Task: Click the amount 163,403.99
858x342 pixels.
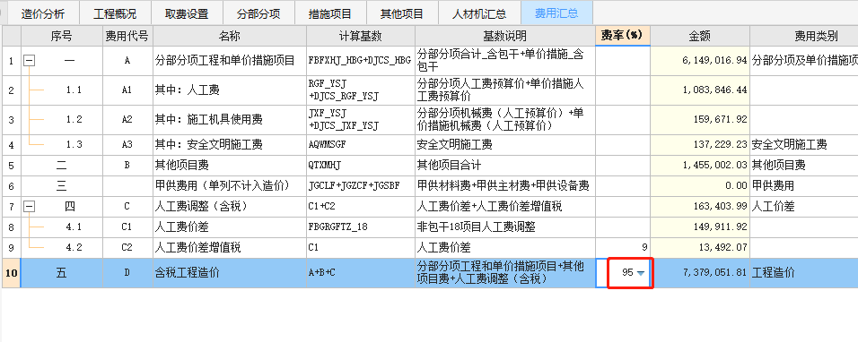Action: [x=699, y=207]
